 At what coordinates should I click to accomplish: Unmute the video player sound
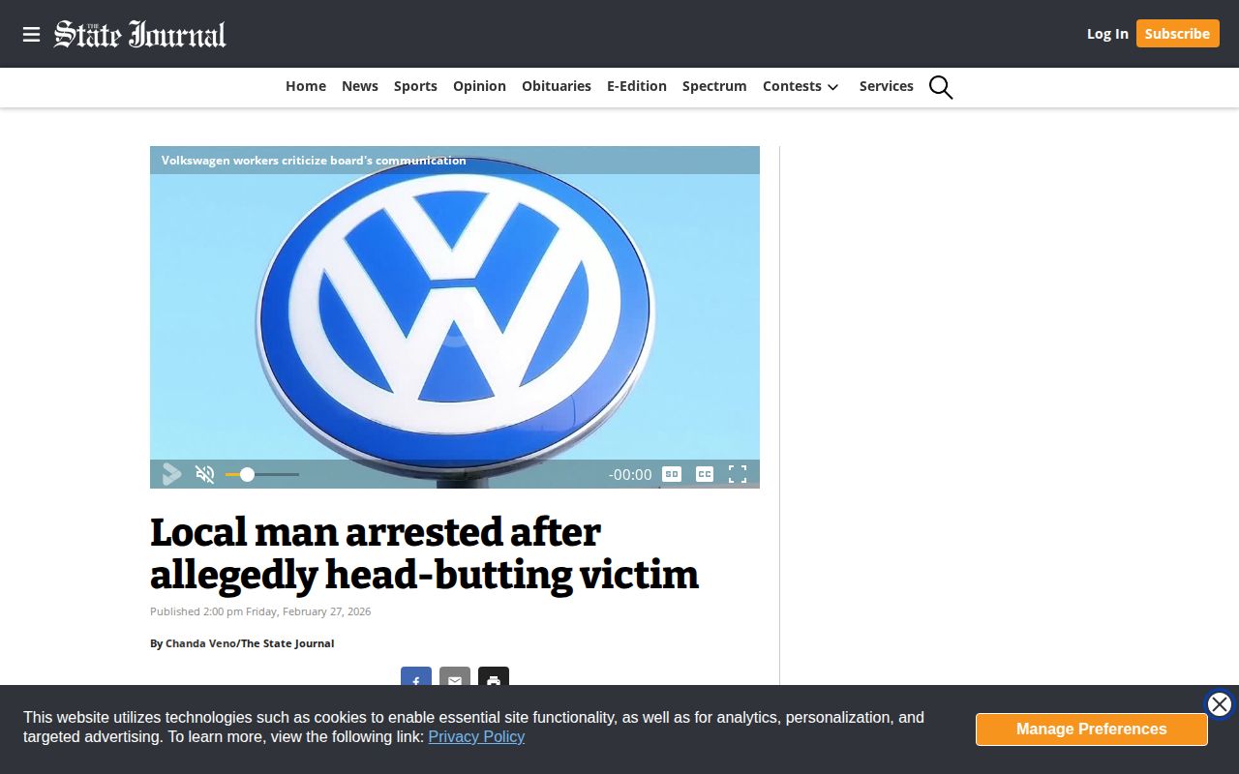[x=204, y=474]
